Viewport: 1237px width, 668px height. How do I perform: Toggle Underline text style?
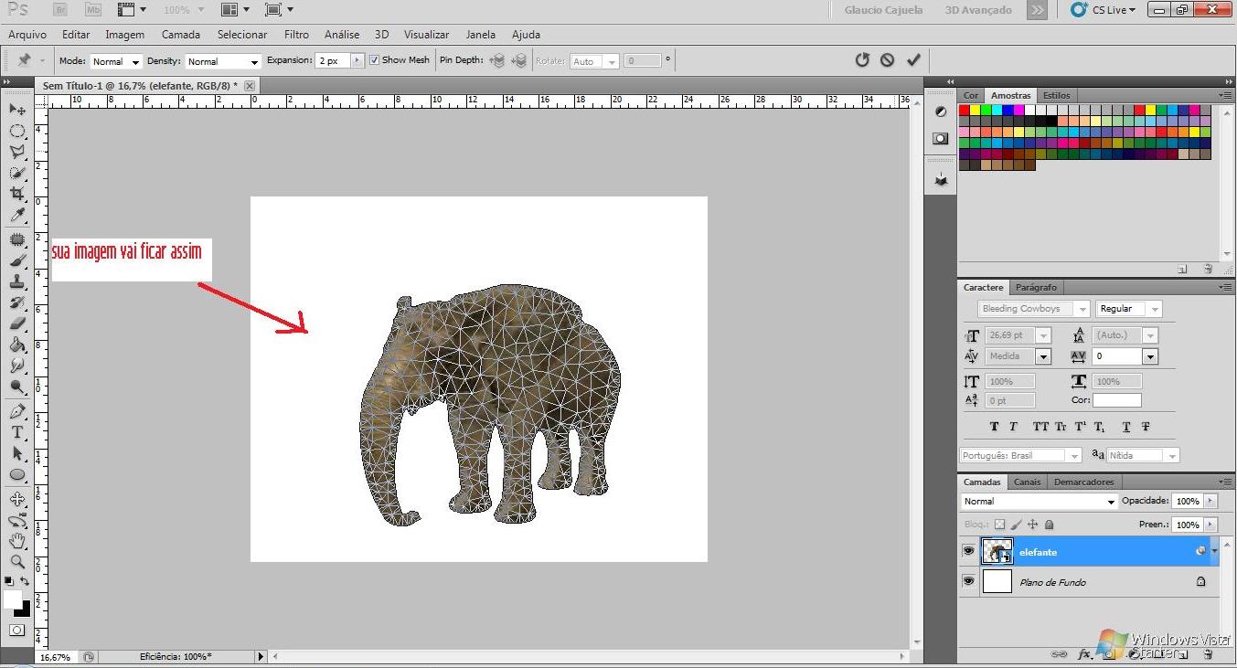tap(1126, 427)
